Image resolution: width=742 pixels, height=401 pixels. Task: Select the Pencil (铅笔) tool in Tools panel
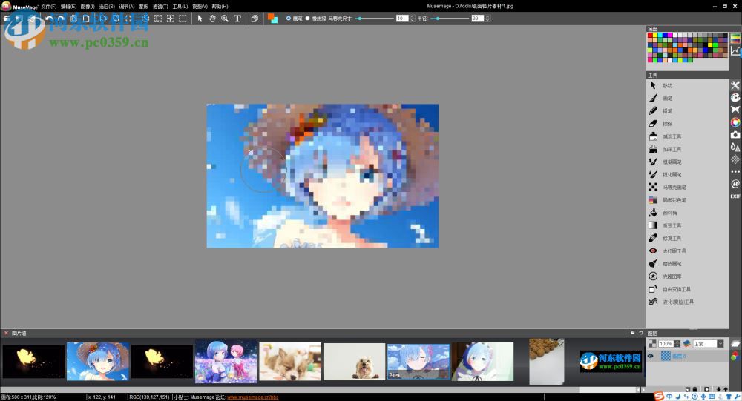(653, 110)
